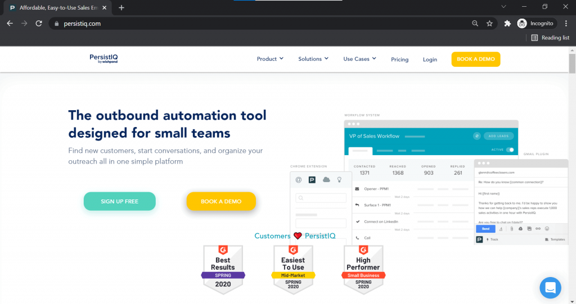Click the lightbulb icon in Chrome extension
This screenshot has height=304, width=576.
pyautogui.click(x=339, y=180)
